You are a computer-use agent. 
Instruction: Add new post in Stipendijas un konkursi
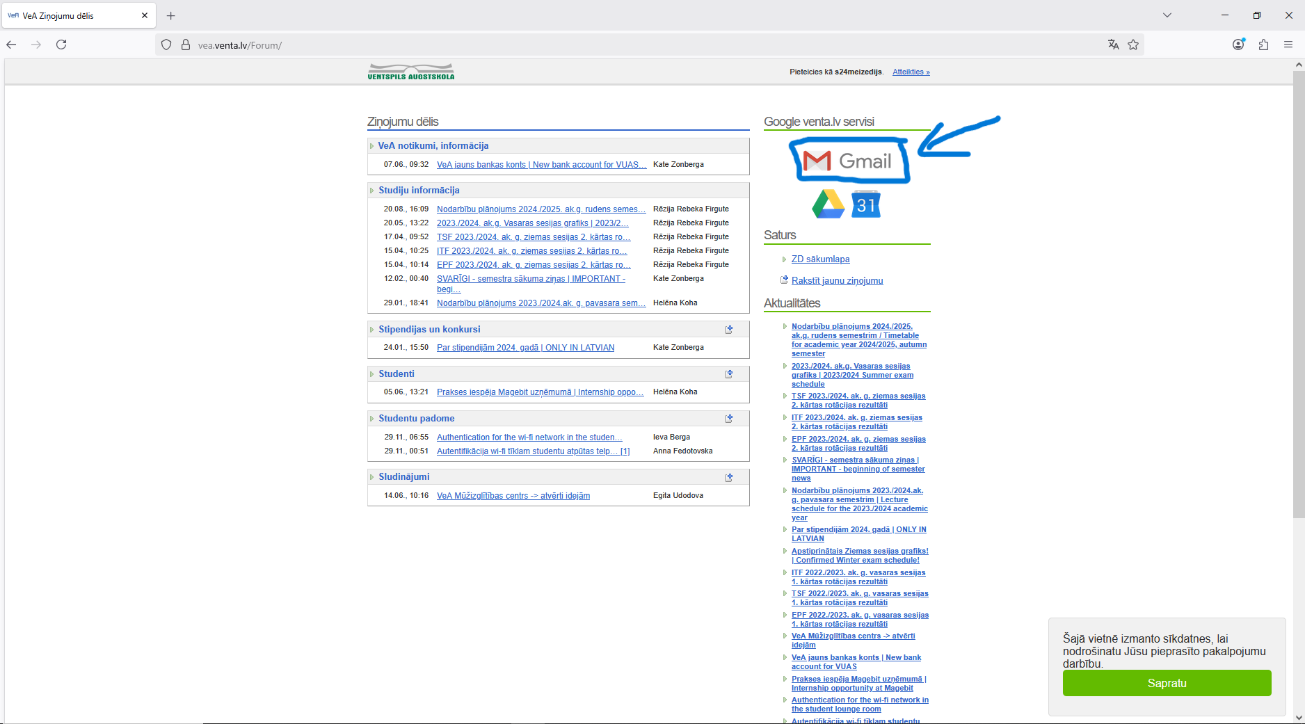click(729, 329)
